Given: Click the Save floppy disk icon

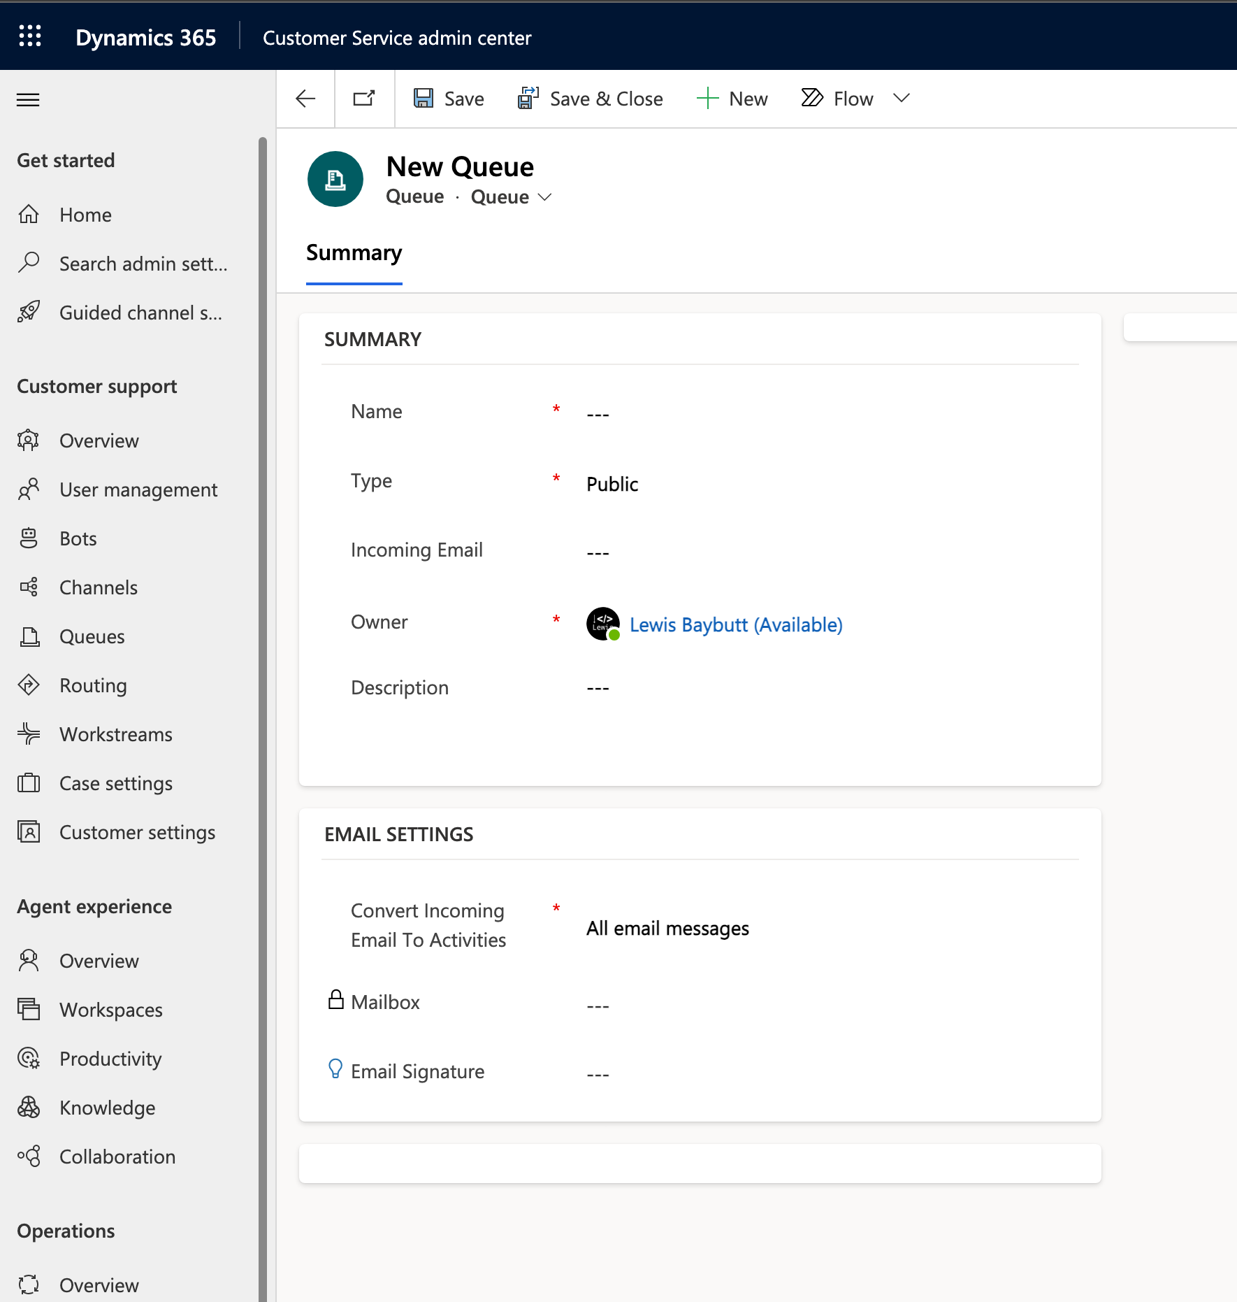Looking at the screenshot, I should click(x=424, y=99).
